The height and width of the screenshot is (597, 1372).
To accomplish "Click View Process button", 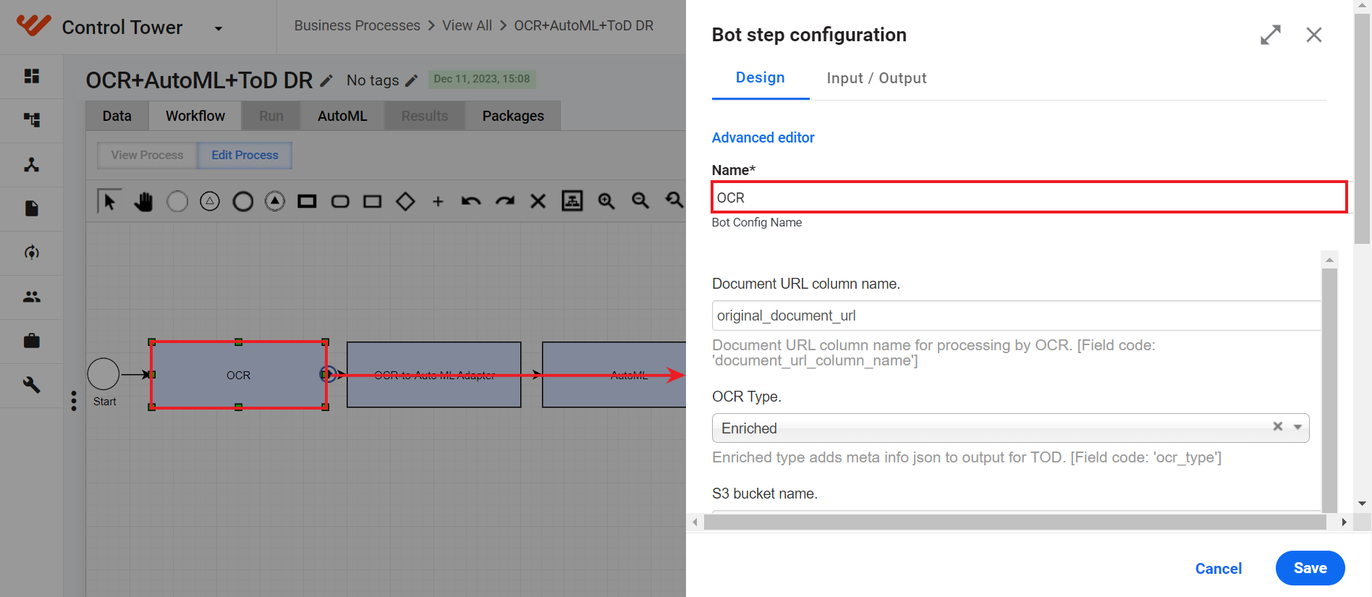I will 148,155.
